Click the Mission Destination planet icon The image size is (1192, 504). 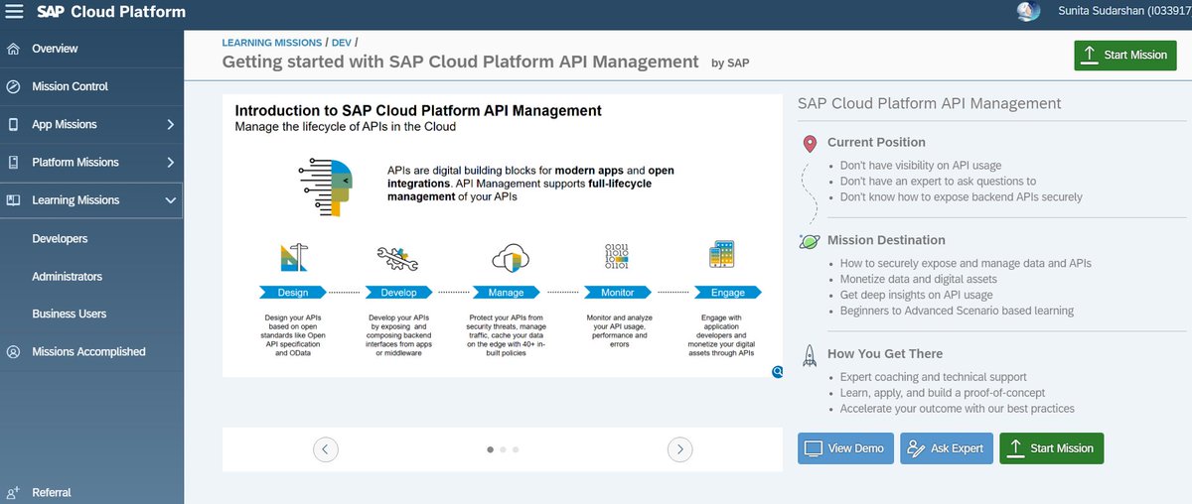810,241
